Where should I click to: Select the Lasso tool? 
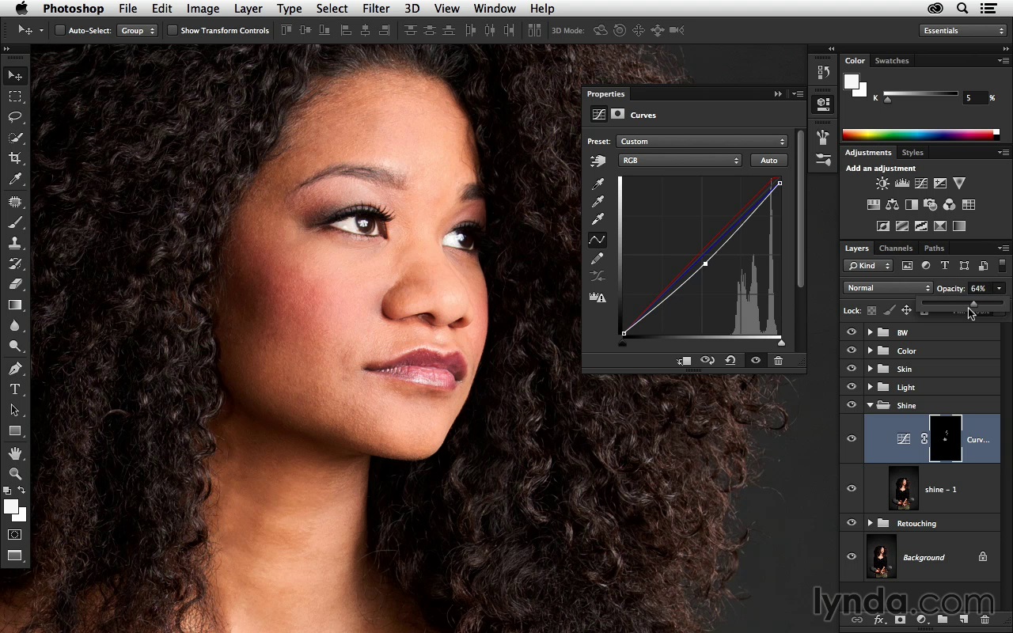[x=15, y=117]
